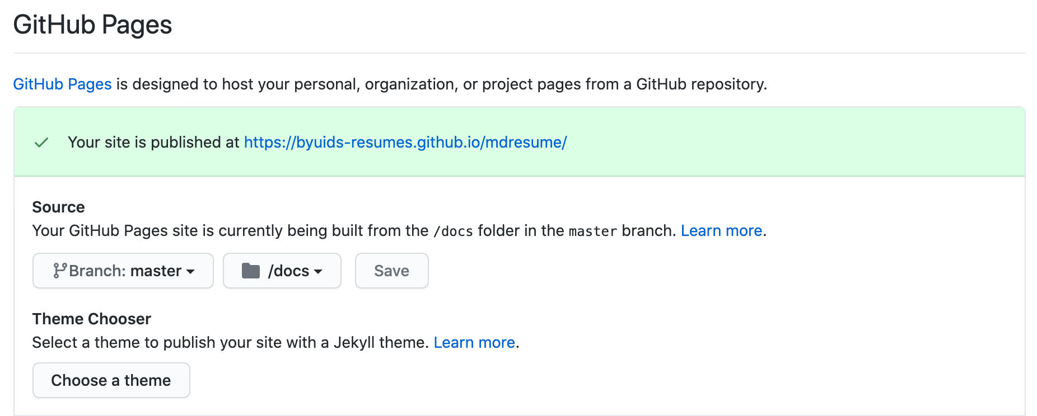The width and height of the screenshot is (1037, 416).
Task: Click the folder icon beside /docs
Action: coord(251,271)
